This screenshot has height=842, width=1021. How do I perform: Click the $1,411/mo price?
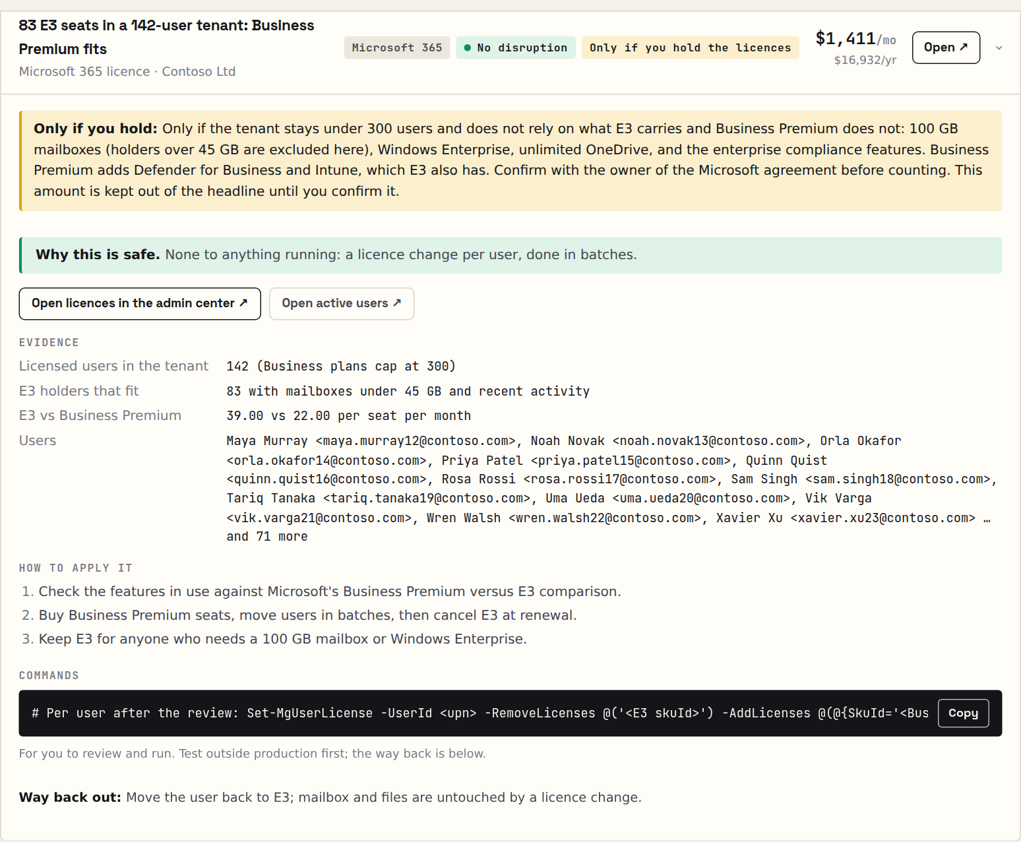pos(856,39)
